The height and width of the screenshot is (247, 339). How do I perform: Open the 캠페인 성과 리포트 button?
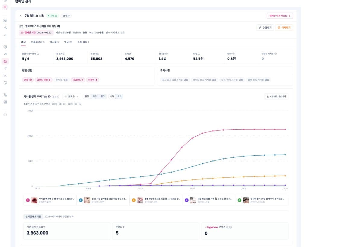(280, 16)
